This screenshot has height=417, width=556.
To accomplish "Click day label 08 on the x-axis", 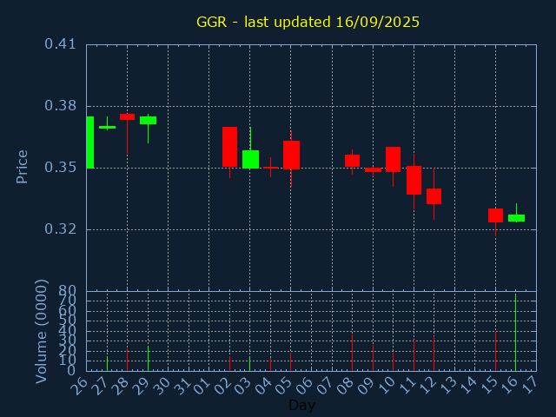I will [x=345, y=386].
